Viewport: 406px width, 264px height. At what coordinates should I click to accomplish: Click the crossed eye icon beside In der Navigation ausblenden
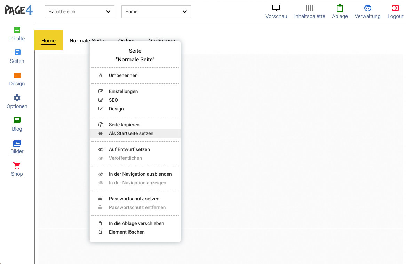pos(101,174)
